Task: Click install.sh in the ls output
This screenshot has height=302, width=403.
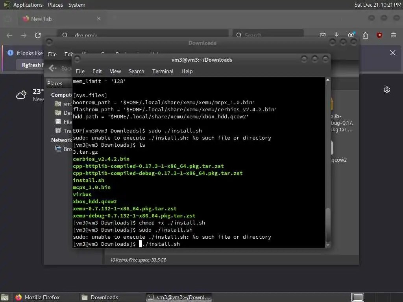Action: [x=89, y=180]
